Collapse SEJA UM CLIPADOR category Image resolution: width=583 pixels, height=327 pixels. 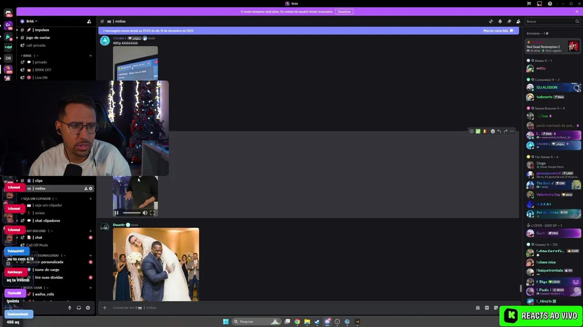[x=39, y=198]
